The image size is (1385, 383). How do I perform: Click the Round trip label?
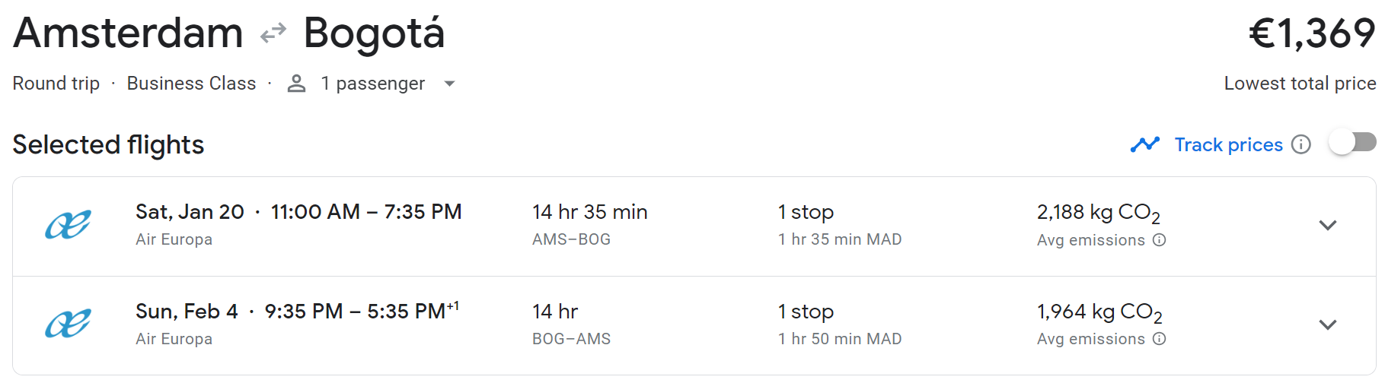coord(56,84)
